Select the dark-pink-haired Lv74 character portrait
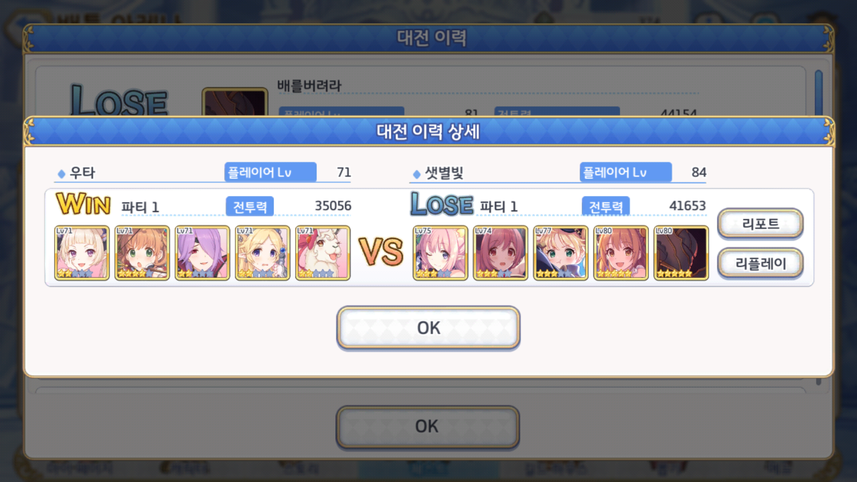This screenshot has height=482, width=857. 500,253
